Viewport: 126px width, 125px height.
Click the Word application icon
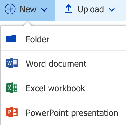tap(12, 63)
